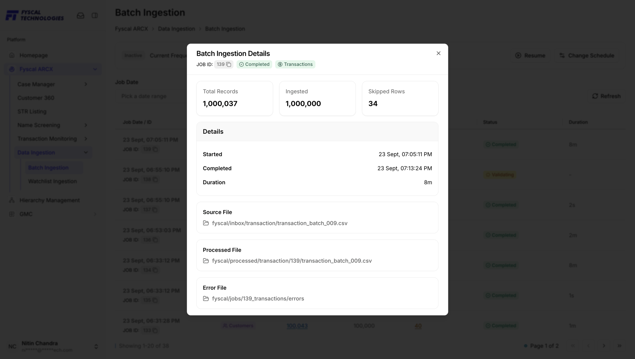Open Customer 360 in sidebar

tap(36, 98)
